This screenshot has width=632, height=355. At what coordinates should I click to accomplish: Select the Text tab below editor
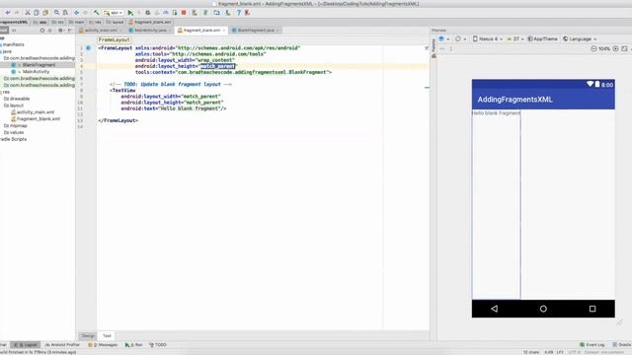tap(107, 335)
